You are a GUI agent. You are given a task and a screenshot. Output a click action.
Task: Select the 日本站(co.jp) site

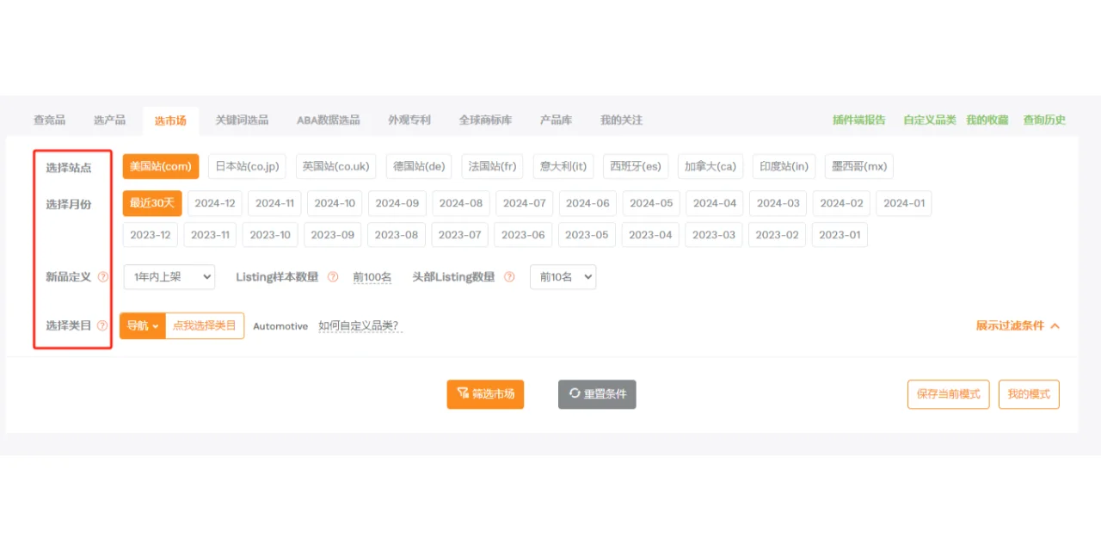[248, 166]
